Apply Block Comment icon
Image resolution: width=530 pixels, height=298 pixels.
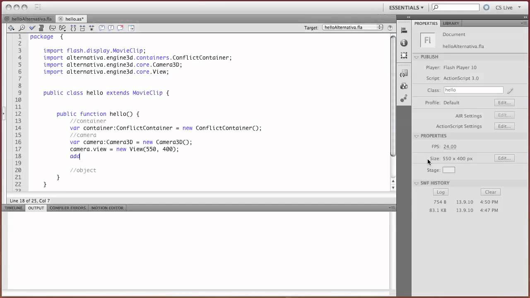click(101, 28)
